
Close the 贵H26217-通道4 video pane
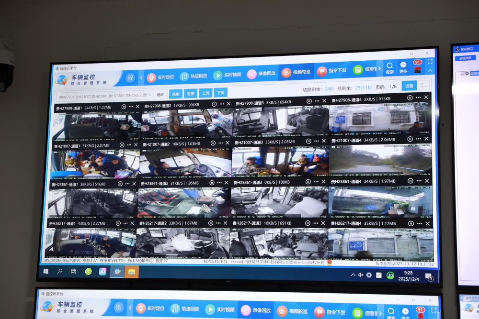pyautogui.click(x=427, y=223)
